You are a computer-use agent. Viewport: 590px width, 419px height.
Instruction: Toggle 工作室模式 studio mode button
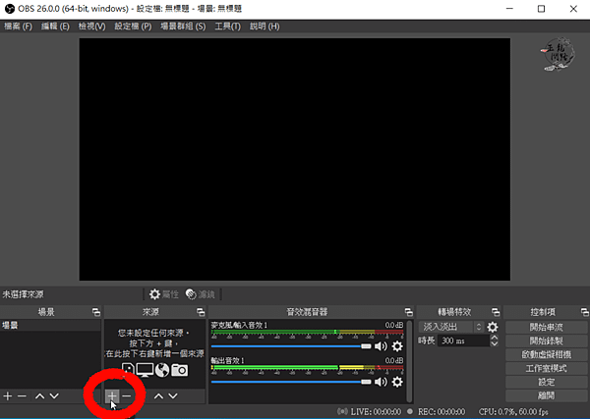click(x=547, y=368)
